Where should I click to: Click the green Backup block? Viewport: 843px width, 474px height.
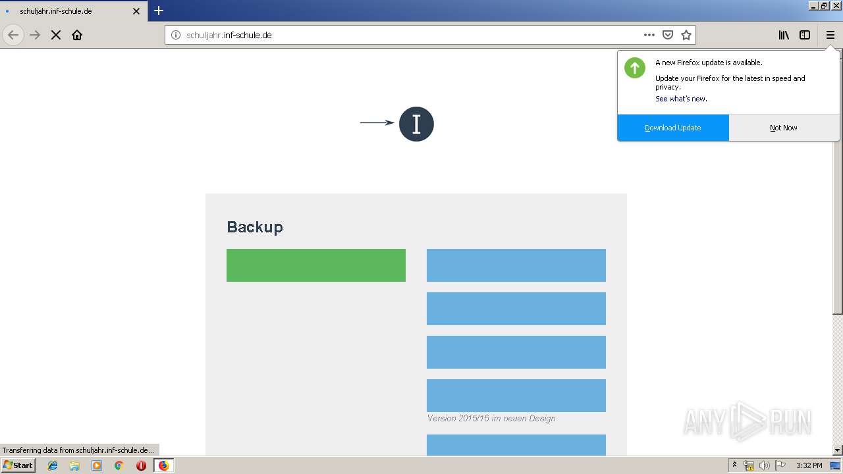click(316, 265)
